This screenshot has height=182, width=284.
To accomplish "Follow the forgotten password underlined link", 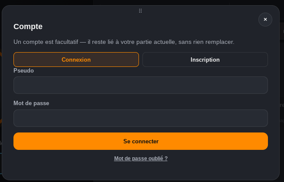I will click(x=141, y=159).
